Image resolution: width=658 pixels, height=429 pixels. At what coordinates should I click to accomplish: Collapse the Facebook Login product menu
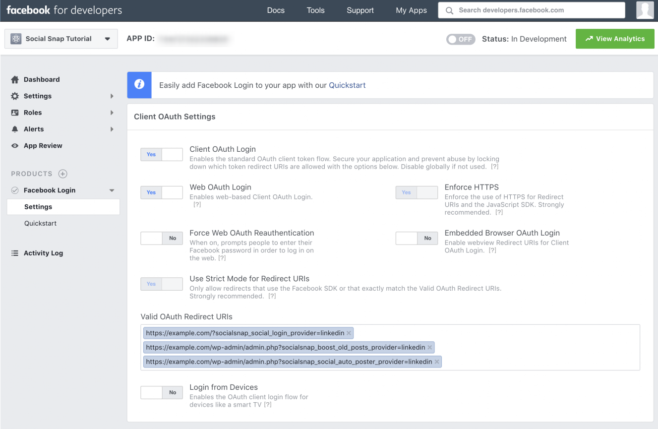pos(112,190)
